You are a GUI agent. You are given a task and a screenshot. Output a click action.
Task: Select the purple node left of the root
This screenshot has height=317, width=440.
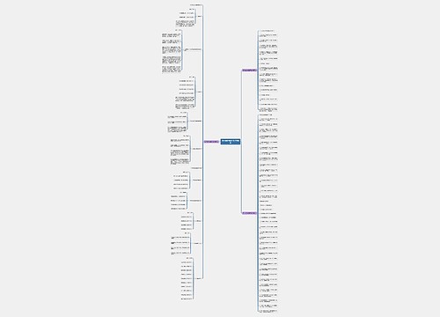pos(211,142)
